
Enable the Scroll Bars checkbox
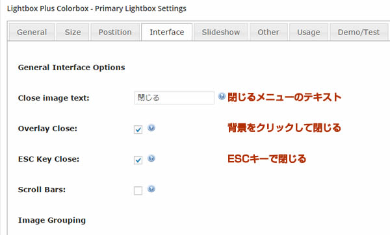coord(138,191)
